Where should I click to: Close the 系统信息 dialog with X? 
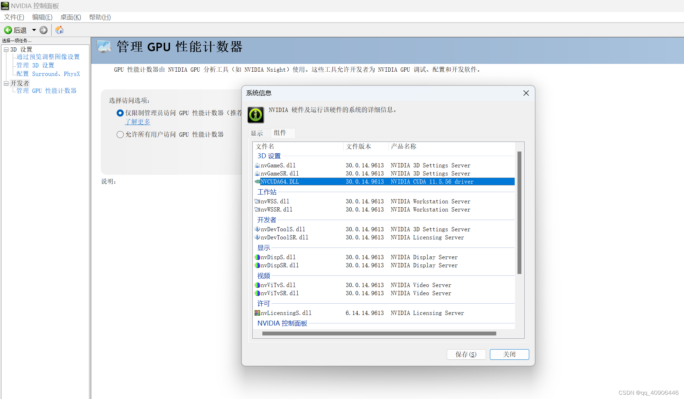pos(526,93)
